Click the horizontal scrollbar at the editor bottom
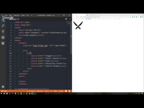144x108 pixels. (x=32, y=89)
